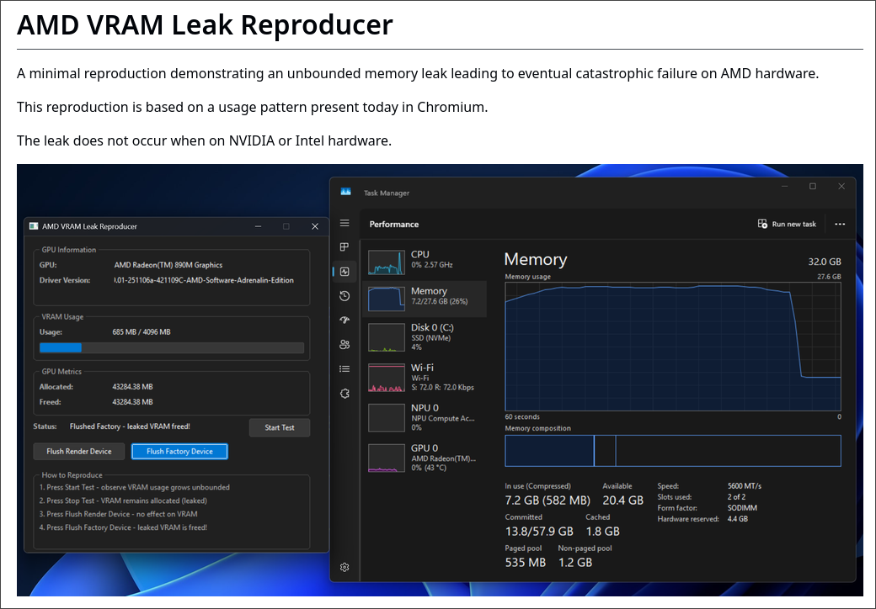The width and height of the screenshot is (876, 609).
Task: Open Task Manager settings gear icon
Action: 345,567
